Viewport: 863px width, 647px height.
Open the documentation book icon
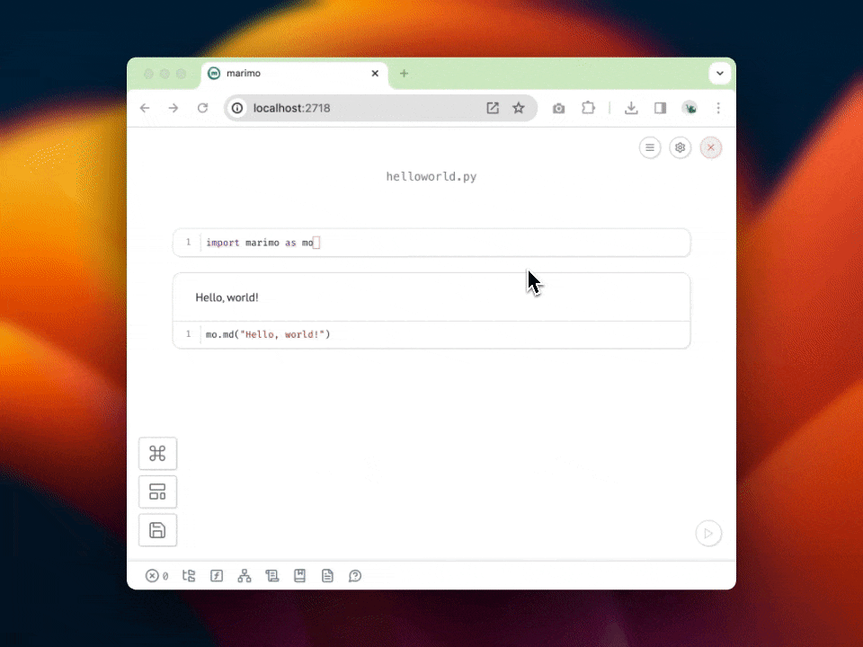[300, 576]
